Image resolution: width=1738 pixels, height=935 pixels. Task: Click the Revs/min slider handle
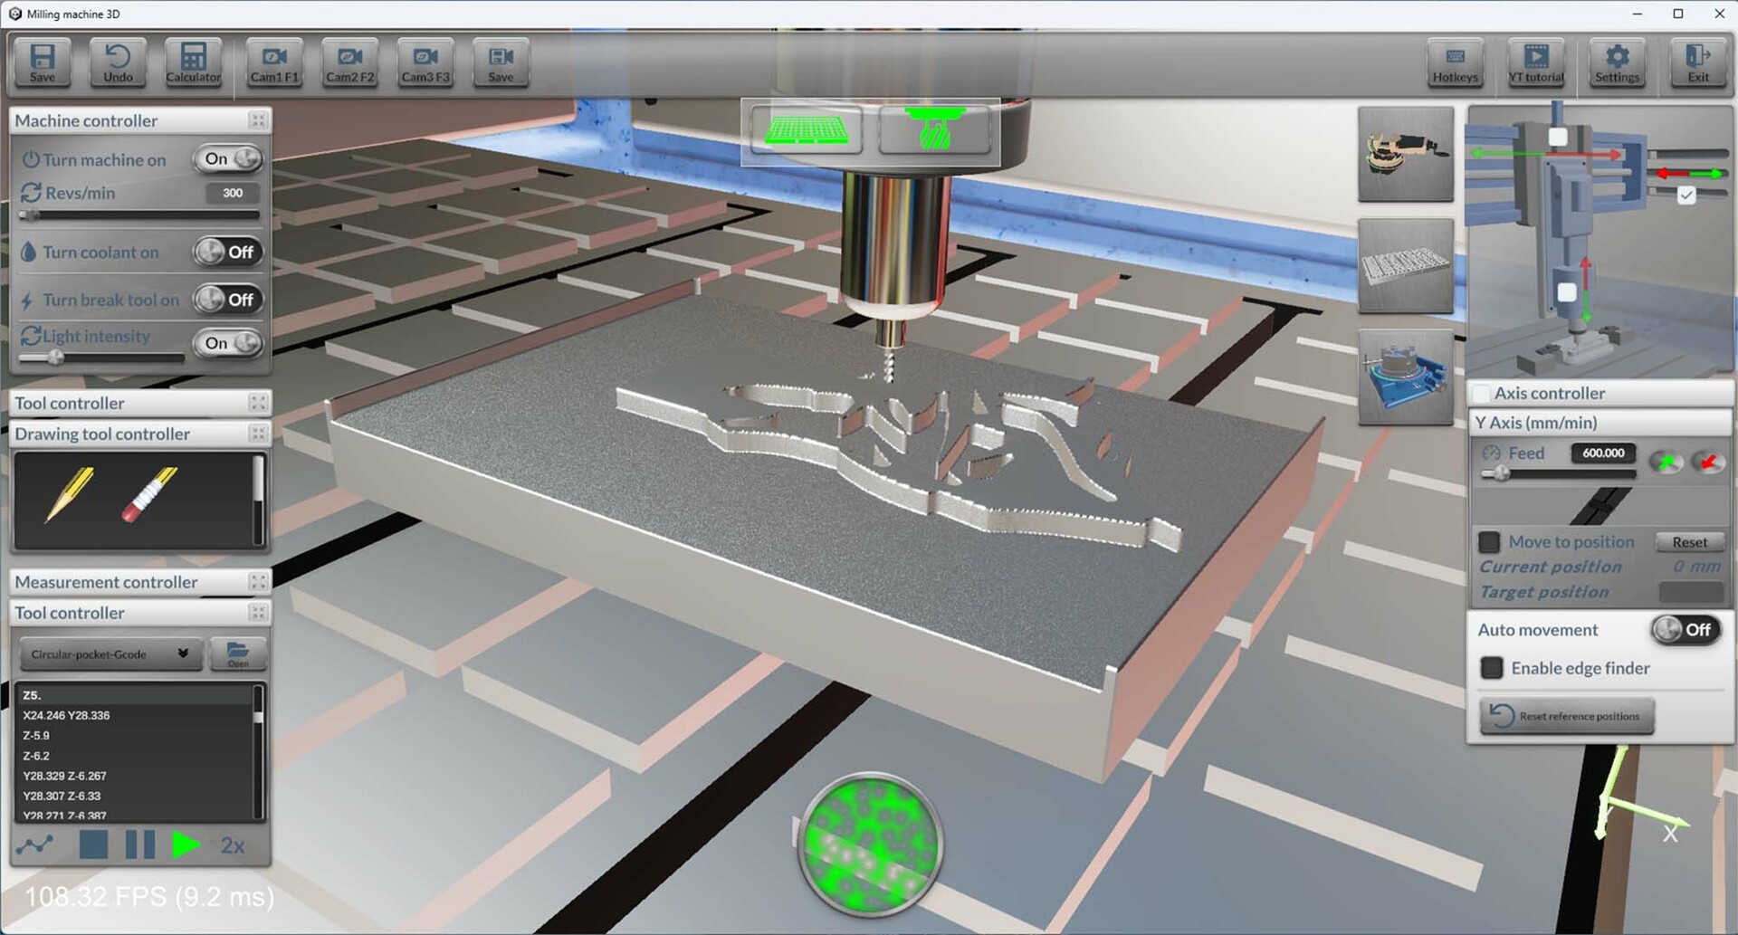30,215
